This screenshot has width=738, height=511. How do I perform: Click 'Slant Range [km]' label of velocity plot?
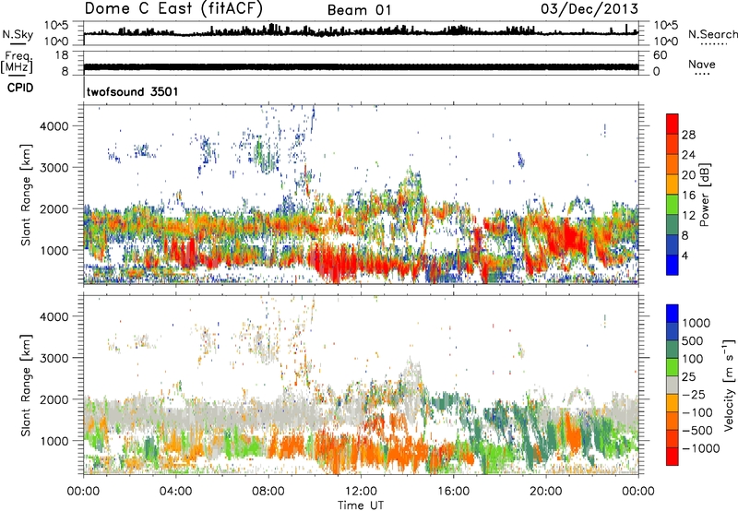coord(26,385)
